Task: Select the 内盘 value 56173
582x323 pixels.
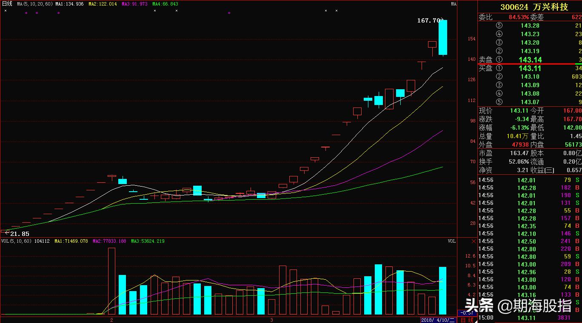Action: point(573,145)
